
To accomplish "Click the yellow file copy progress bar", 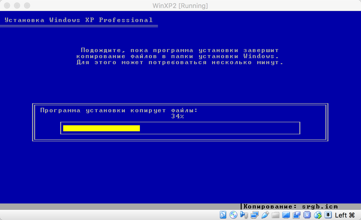I will pos(102,128).
